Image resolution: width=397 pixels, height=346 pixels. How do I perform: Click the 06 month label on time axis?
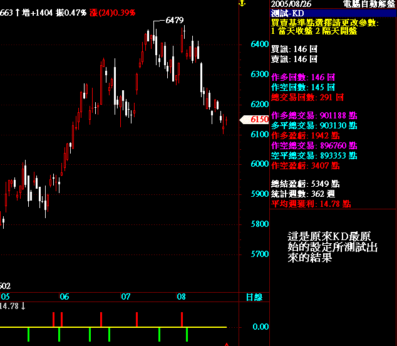(x=64, y=296)
